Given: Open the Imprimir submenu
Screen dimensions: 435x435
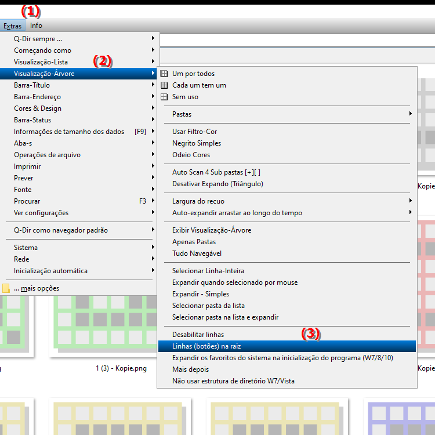Looking at the screenshot, I should (x=78, y=166).
